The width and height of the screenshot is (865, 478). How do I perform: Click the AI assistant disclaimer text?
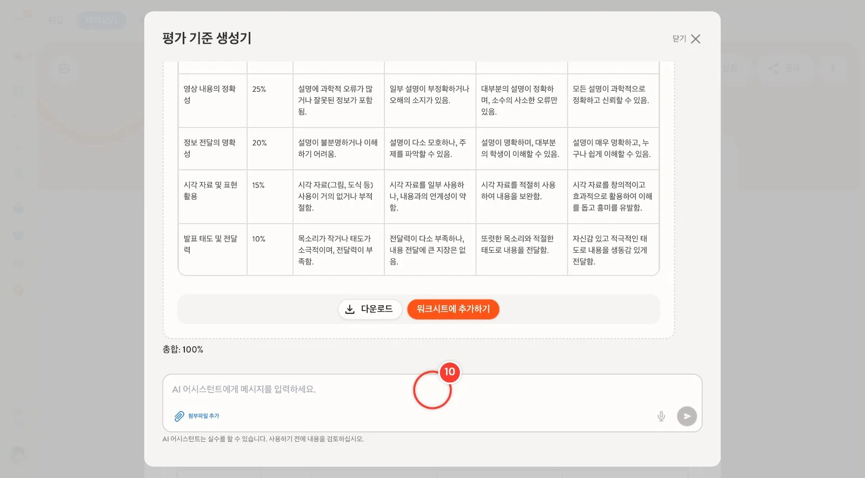click(263, 439)
